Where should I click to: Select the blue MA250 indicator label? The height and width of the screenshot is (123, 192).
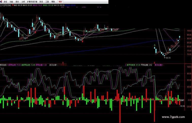click(x=70, y=5)
